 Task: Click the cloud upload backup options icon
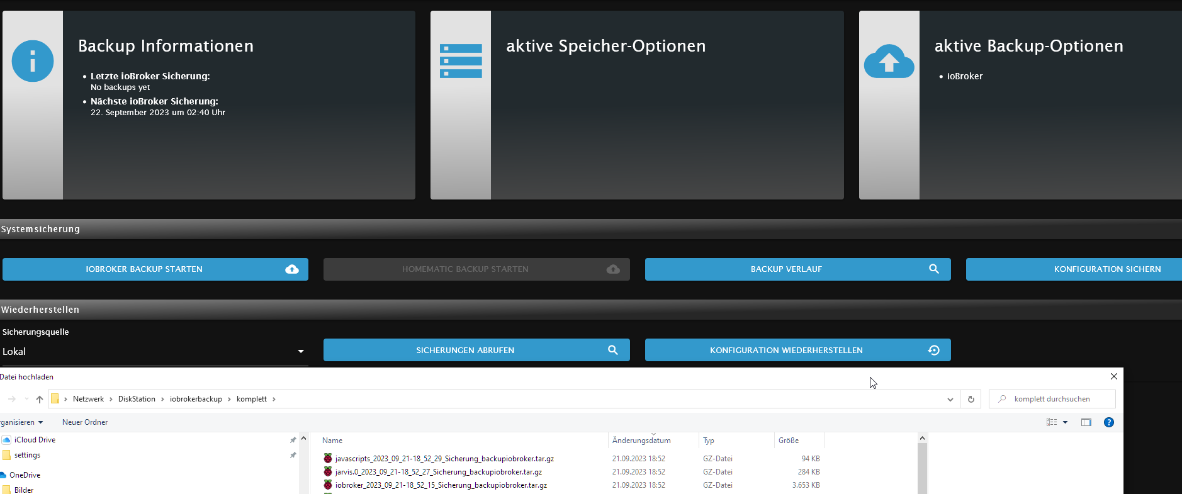[889, 61]
